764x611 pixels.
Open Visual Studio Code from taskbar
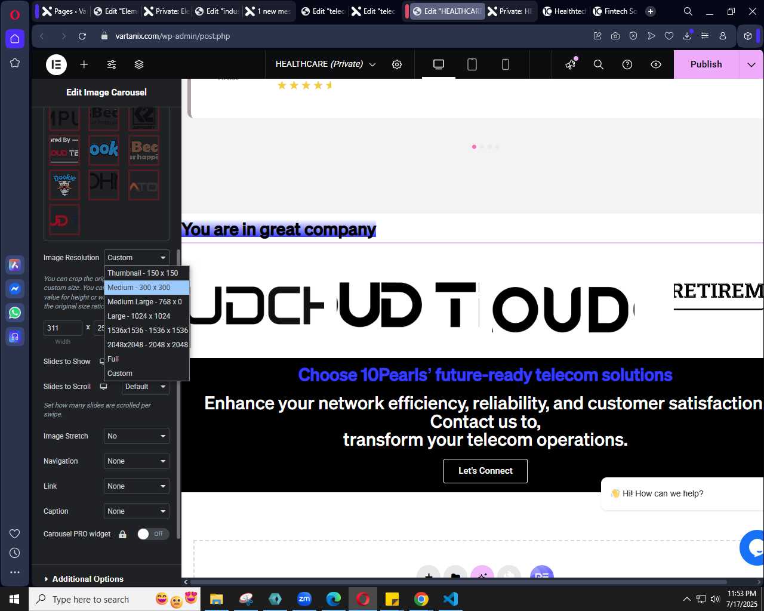click(x=451, y=598)
